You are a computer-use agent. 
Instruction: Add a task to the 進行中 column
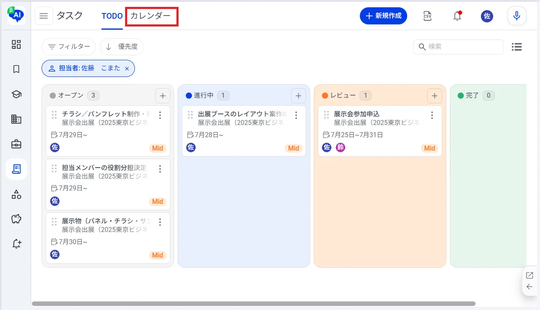pos(298,96)
